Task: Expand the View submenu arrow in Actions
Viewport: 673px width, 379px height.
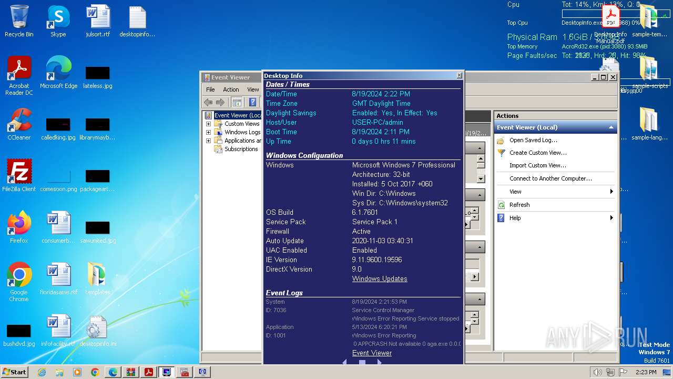Action: (x=611, y=192)
